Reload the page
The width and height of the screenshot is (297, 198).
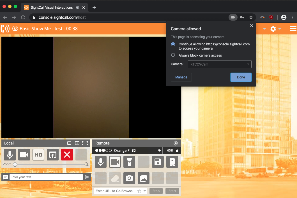click(23, 17)
